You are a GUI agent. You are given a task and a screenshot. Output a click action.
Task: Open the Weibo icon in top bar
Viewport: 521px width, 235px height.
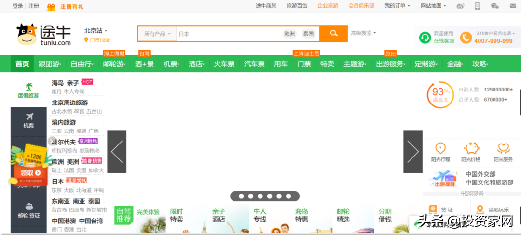460,6
